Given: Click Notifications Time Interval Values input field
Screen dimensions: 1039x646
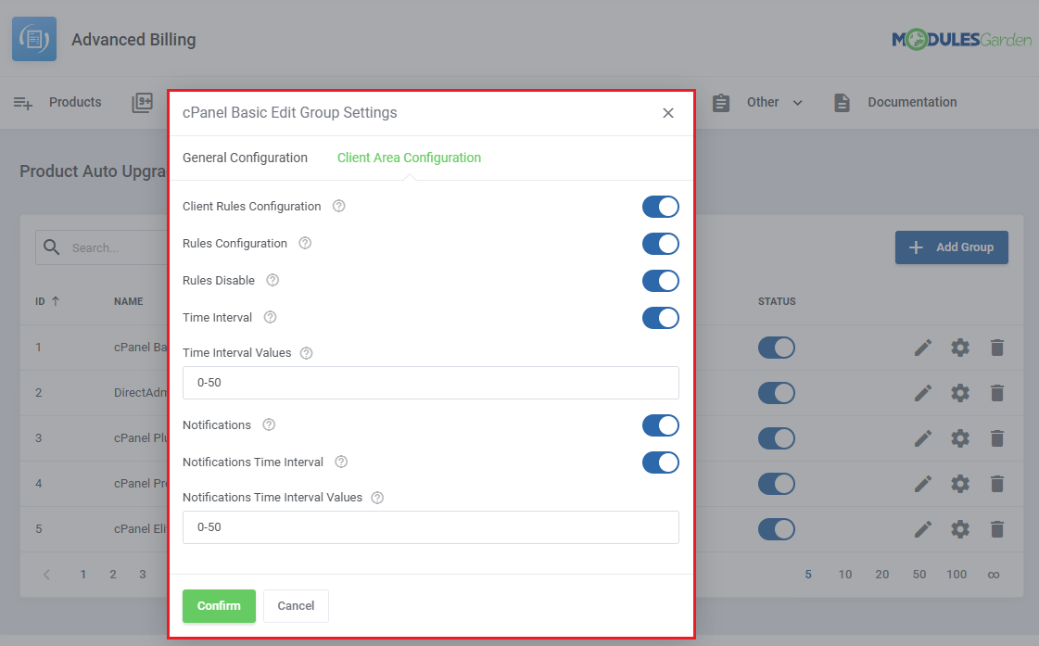Looking at the screenshot, I should point(431,527).
